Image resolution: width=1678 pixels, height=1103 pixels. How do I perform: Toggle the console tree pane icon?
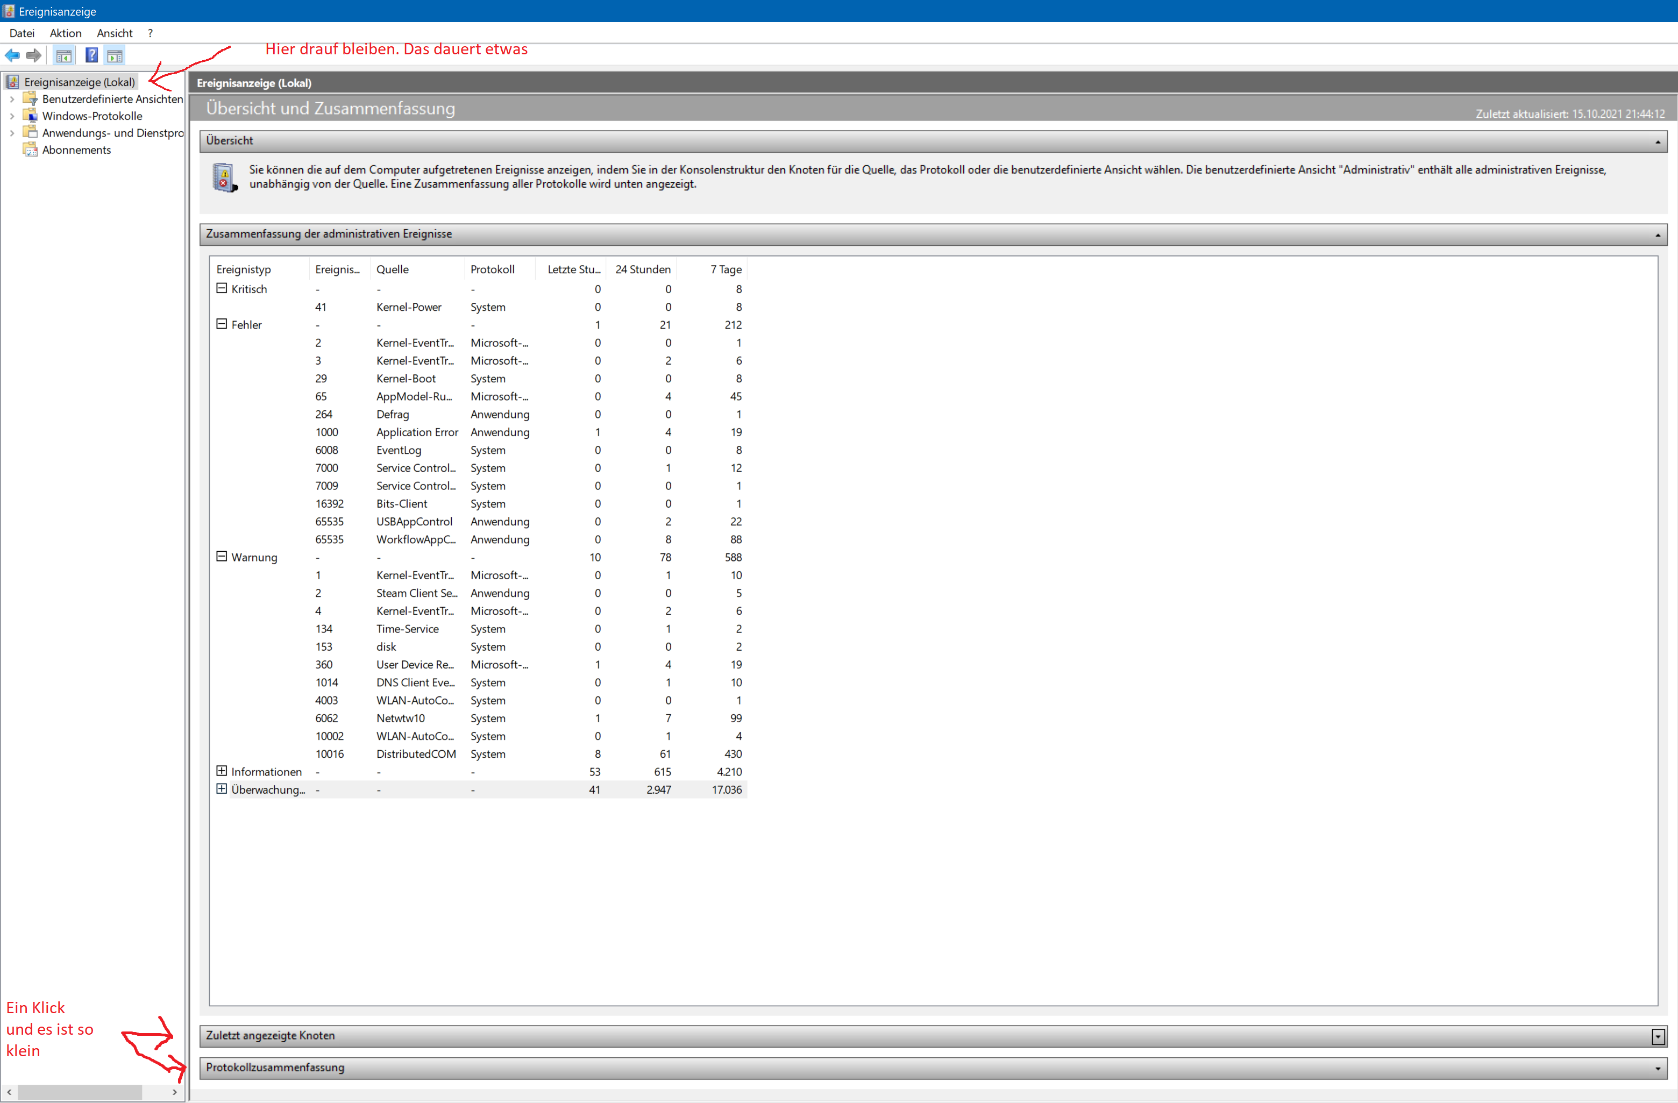[x=63, y=55]
